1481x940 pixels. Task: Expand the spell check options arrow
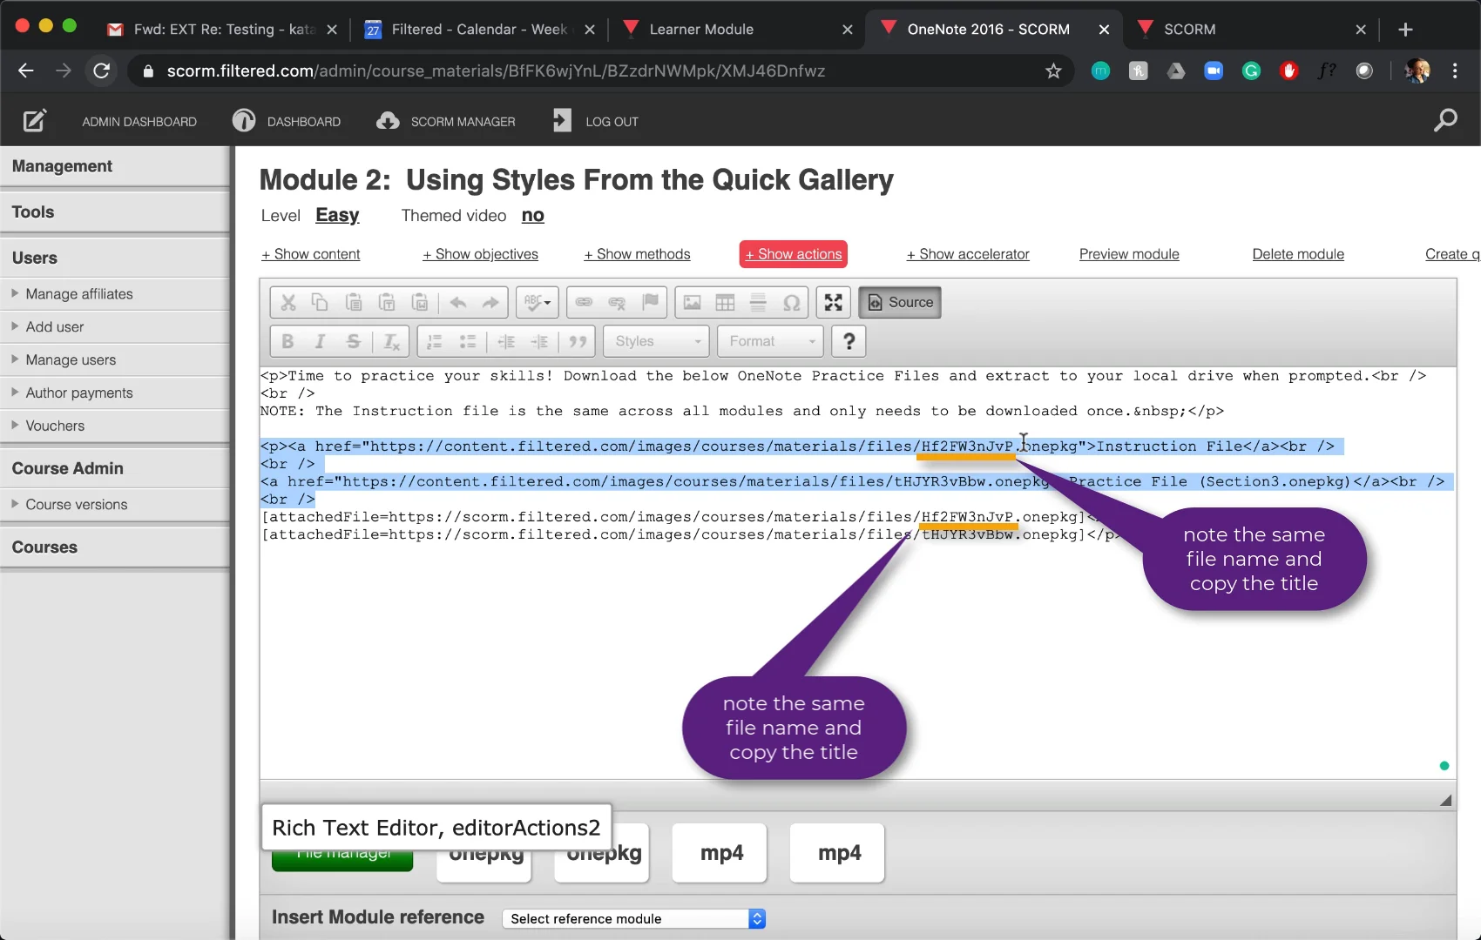coord(548,302)
